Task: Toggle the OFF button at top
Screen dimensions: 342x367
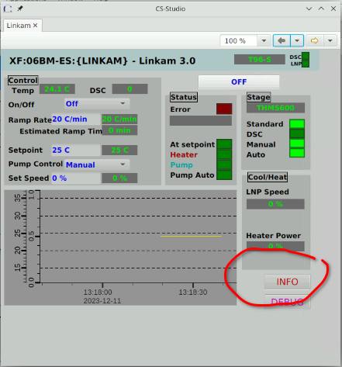Action: (x=239, y=82)
